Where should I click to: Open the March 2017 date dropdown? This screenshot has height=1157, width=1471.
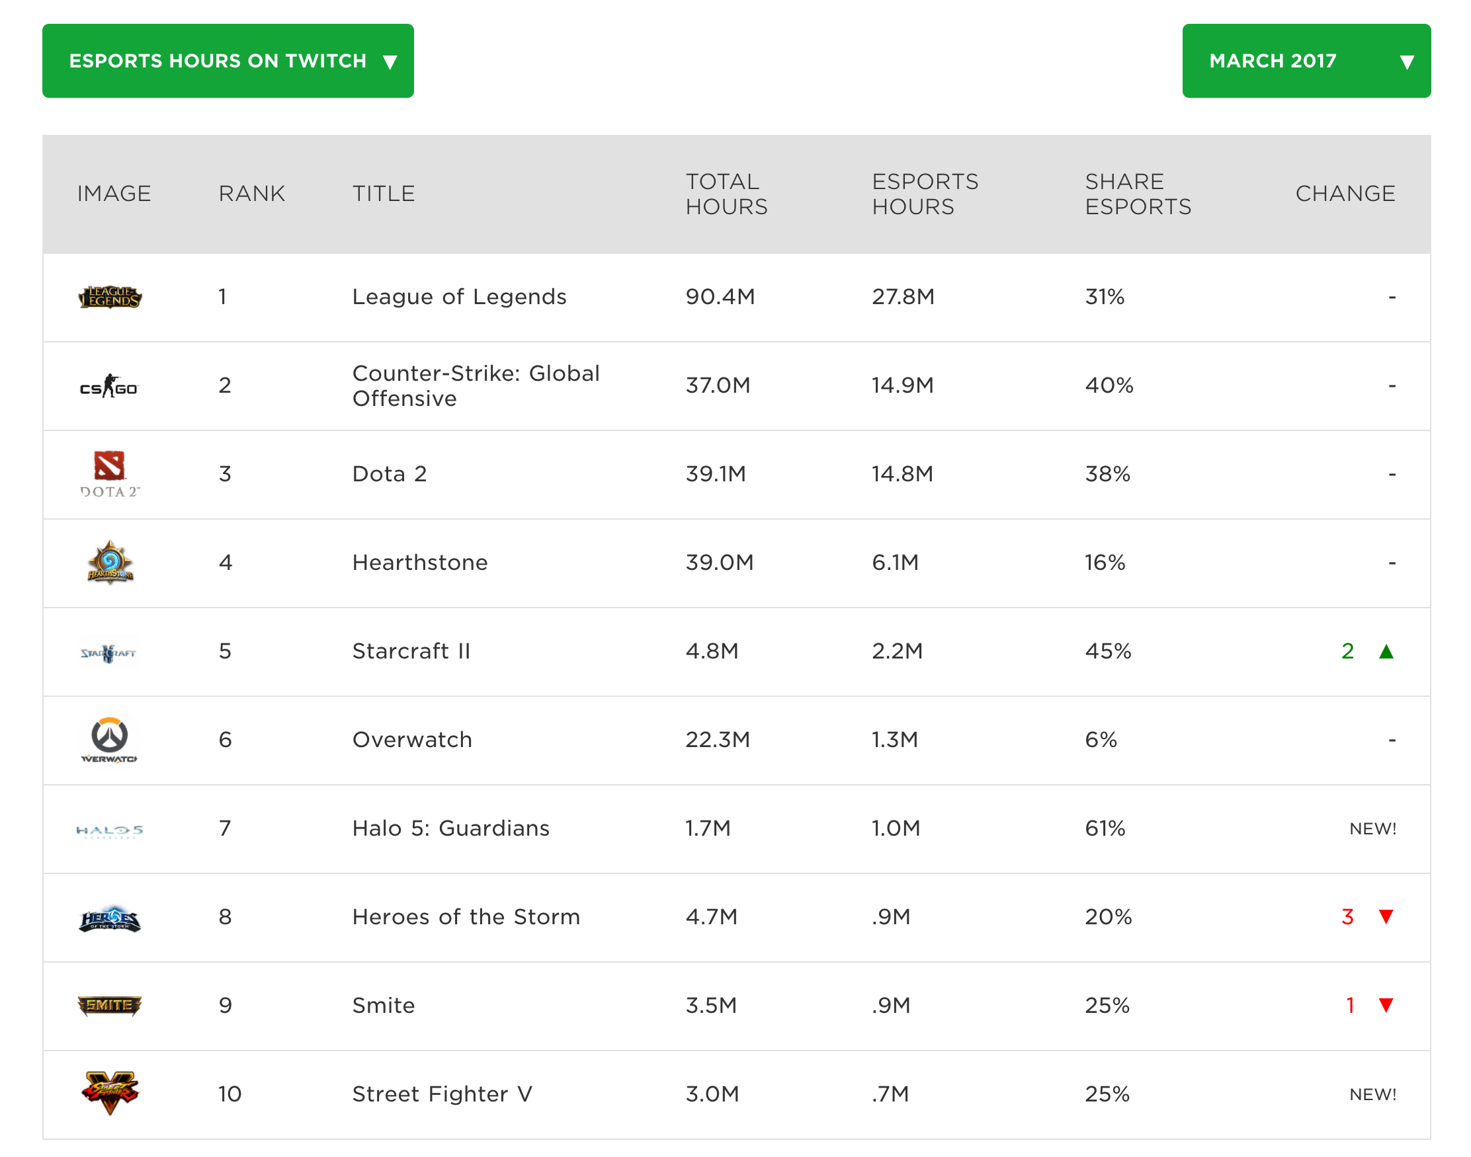click(1305, 61)
